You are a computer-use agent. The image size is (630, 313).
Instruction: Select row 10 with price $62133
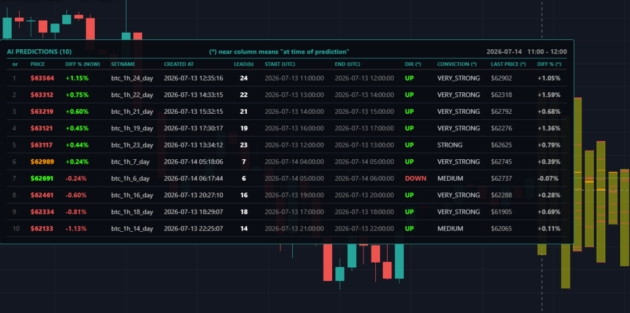coord(287,228)
